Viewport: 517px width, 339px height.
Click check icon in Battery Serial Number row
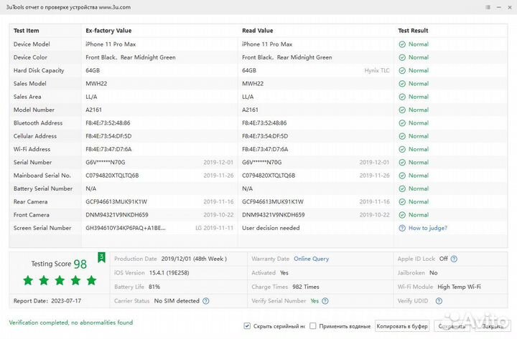402,188
